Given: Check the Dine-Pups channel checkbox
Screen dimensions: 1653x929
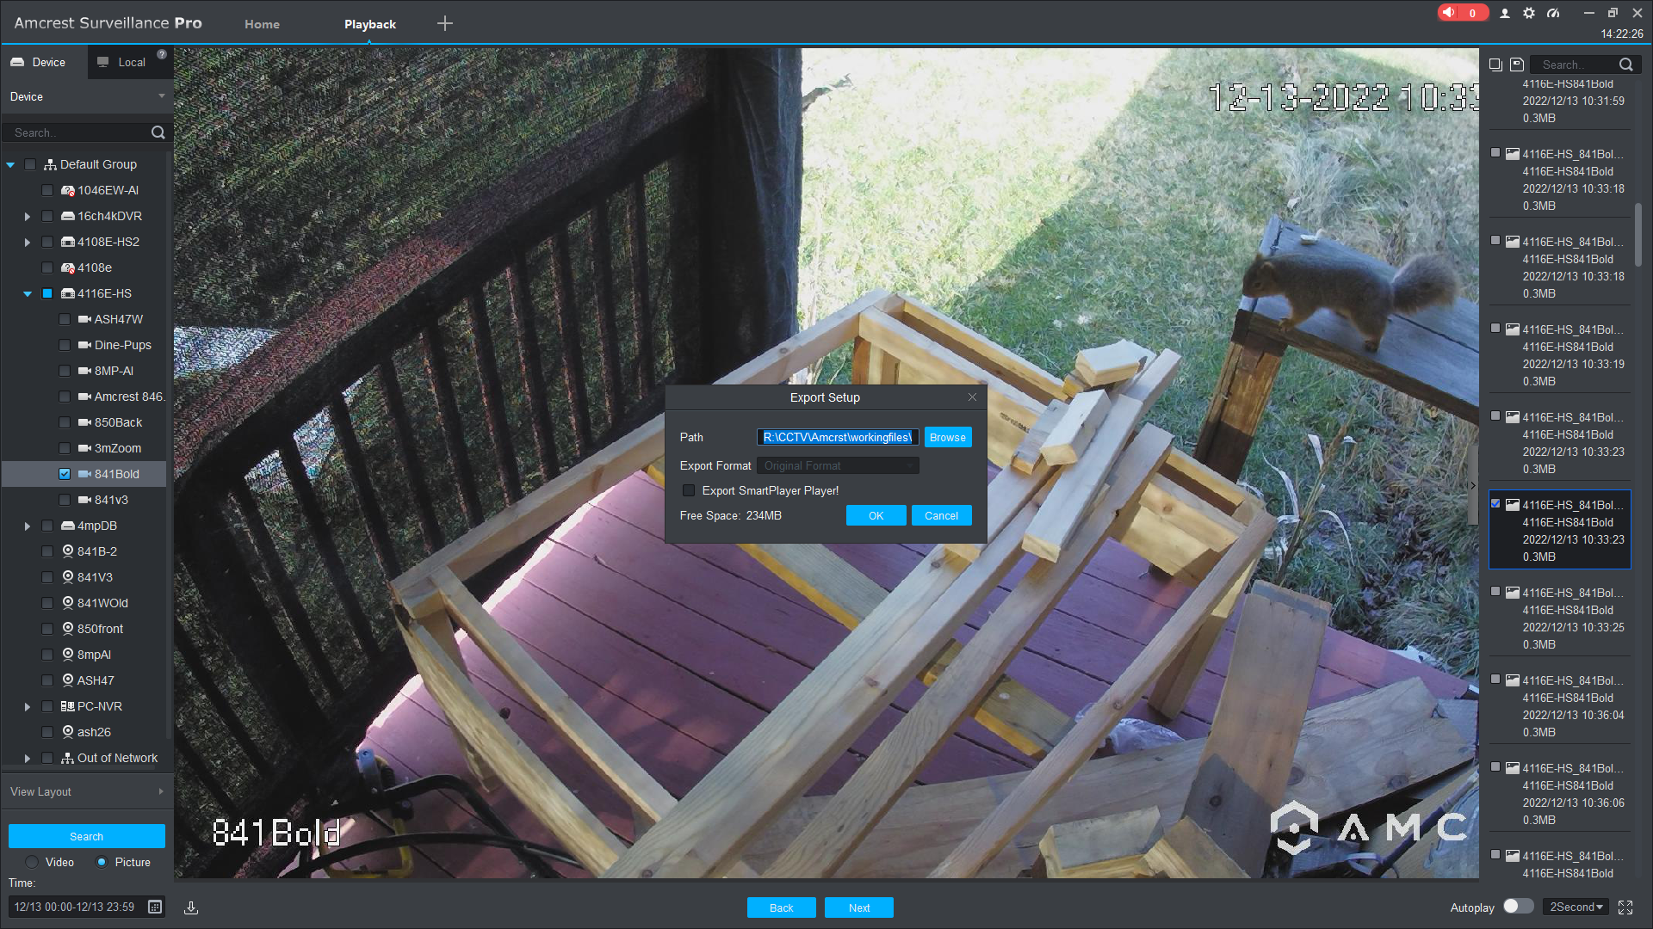Looking at the screenshot, I should (65, 345).
